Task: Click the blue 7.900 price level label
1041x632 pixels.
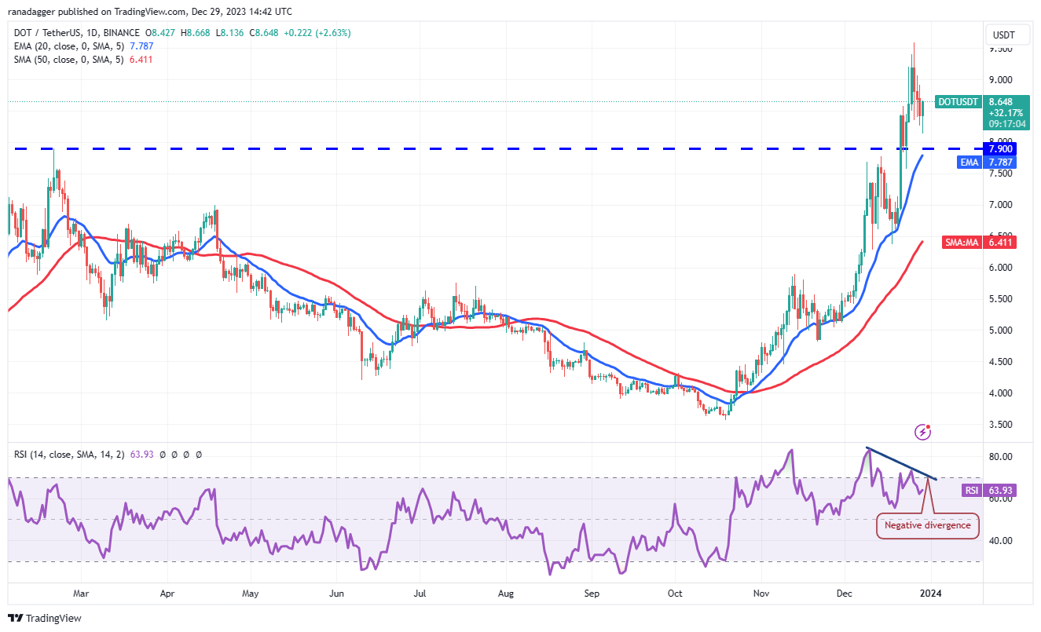Action: tap(1002, 149)
